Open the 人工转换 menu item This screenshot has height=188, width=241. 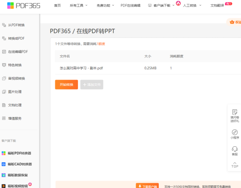pos(190,6)
